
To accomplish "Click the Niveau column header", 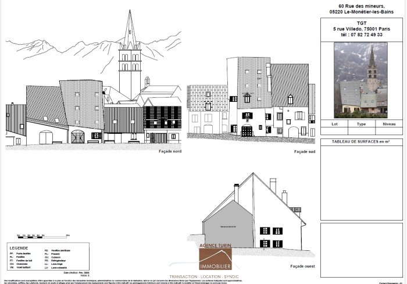I will point(388,124).
